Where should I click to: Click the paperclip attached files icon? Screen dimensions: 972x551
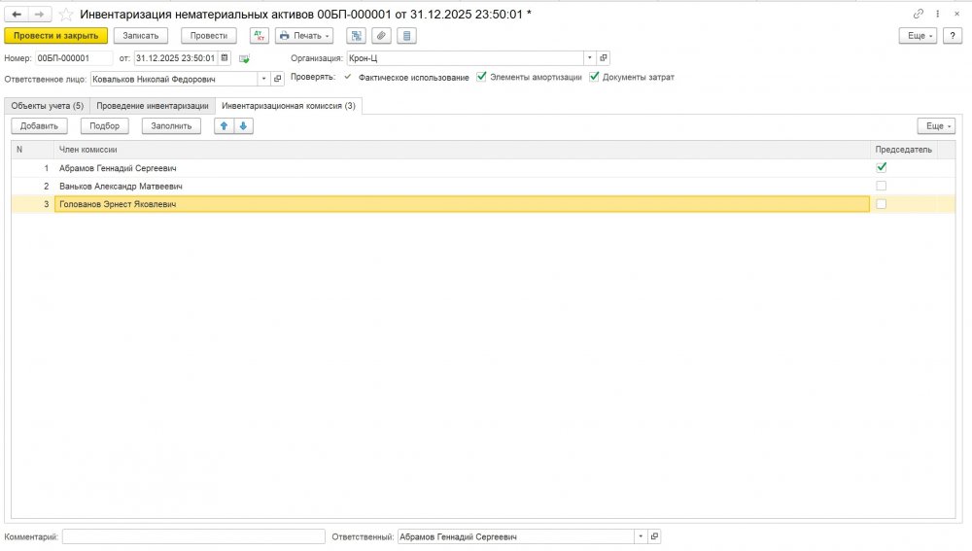coord(382,36)
